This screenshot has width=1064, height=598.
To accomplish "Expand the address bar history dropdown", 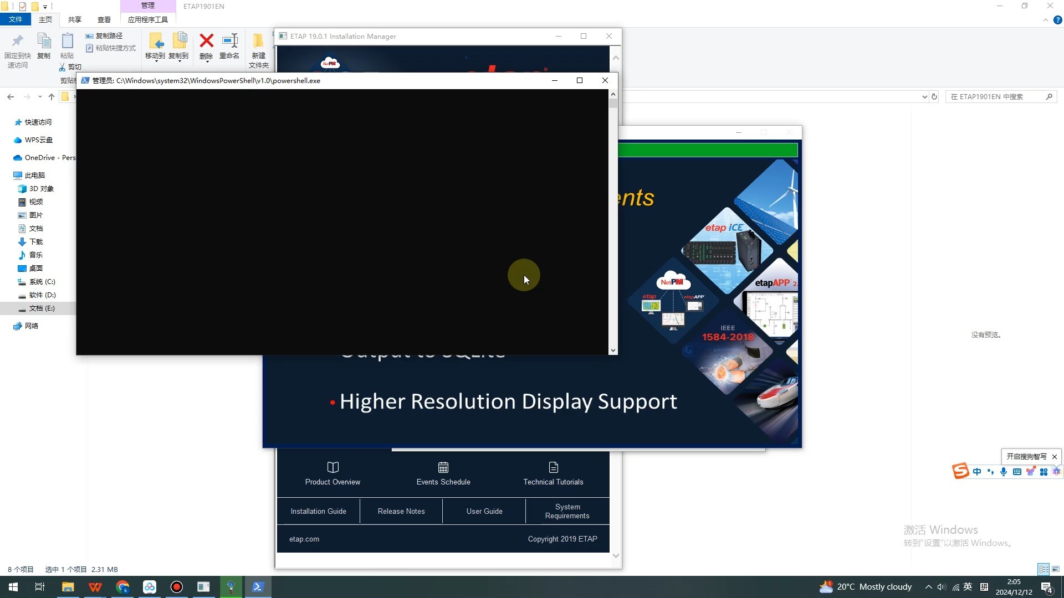I will [924, 97].
